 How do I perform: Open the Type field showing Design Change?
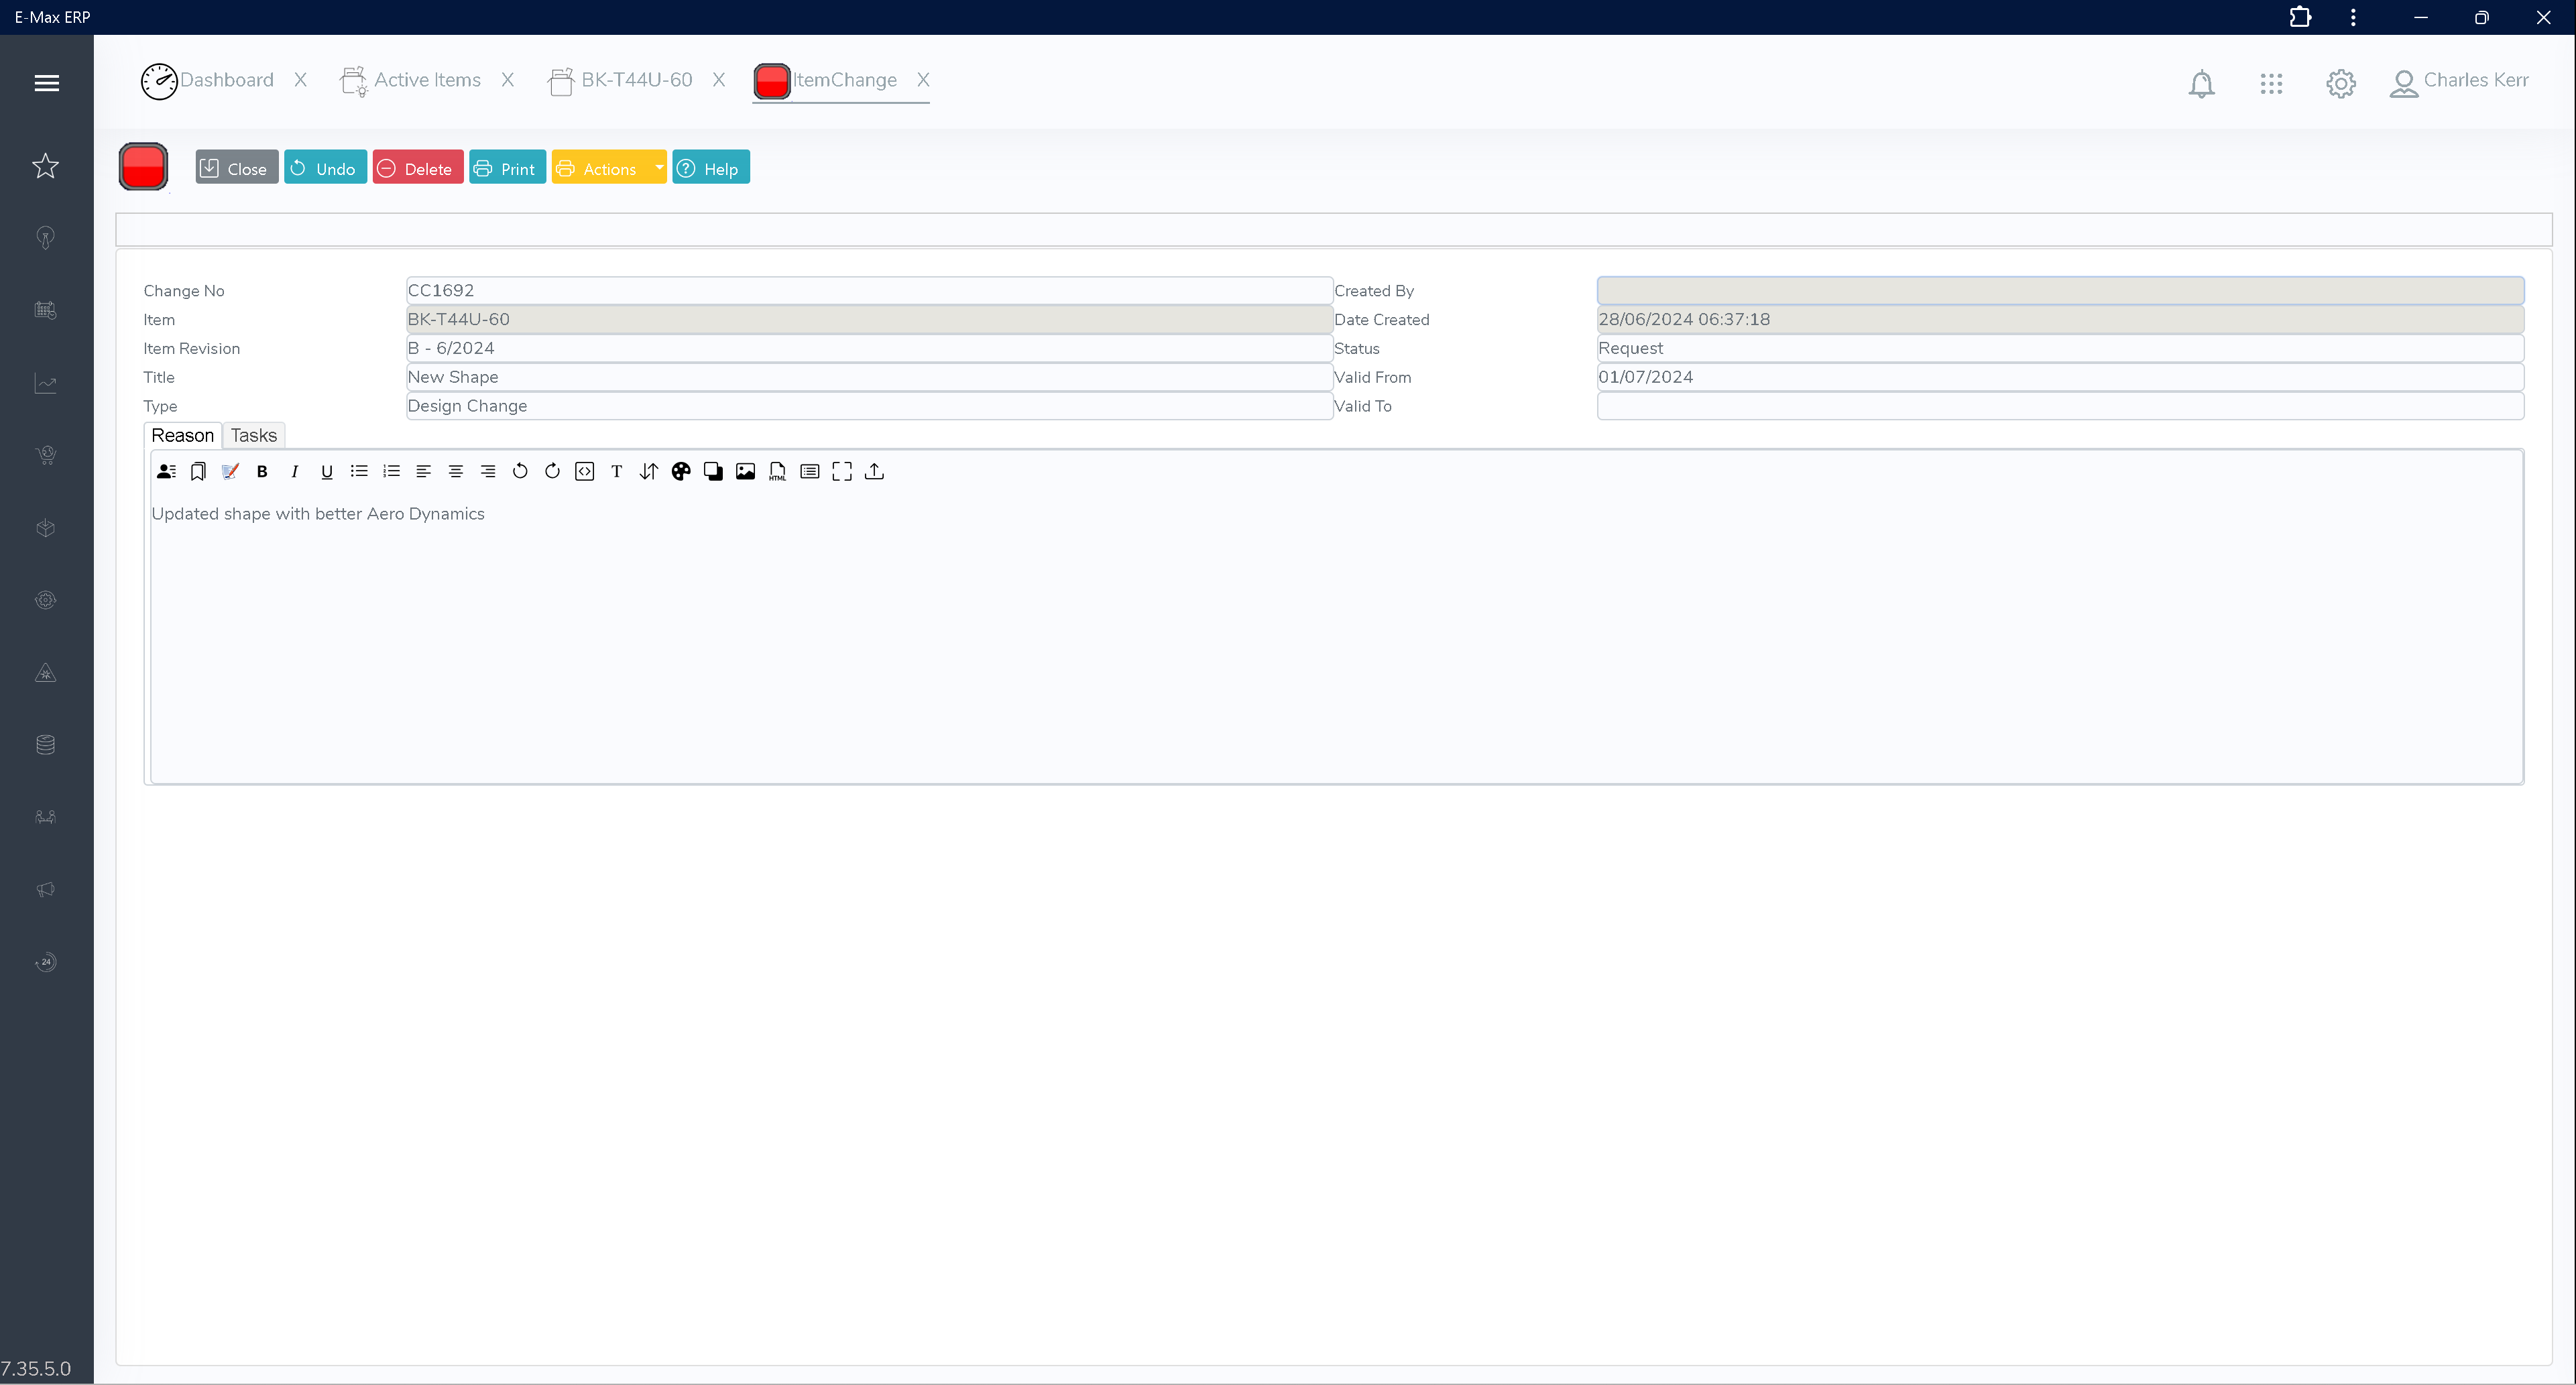(x=869, y=406)
